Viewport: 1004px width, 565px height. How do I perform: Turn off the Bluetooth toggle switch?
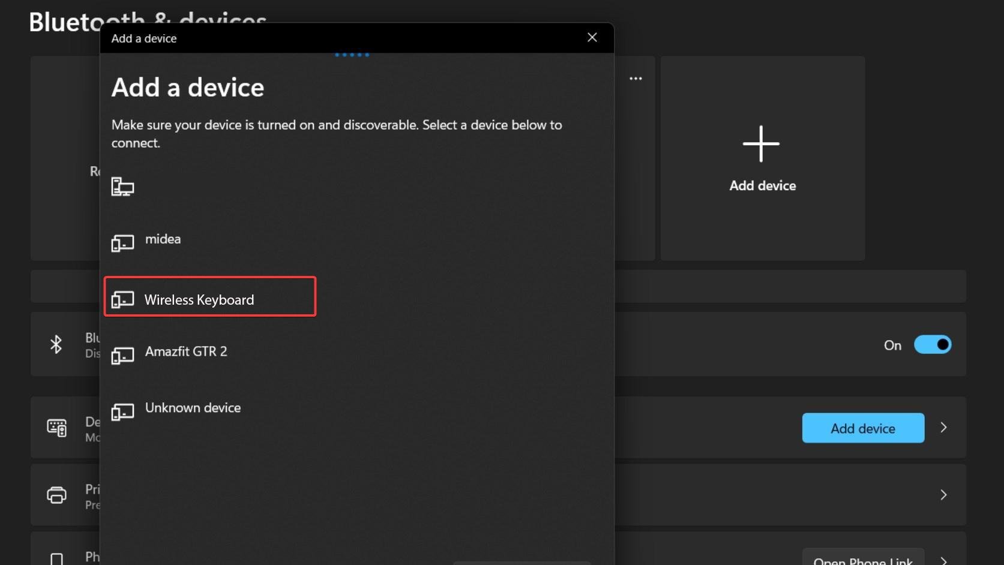tap(932, 345)
